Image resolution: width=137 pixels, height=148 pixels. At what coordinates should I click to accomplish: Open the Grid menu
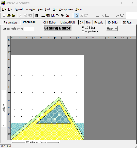pos(55,9)
